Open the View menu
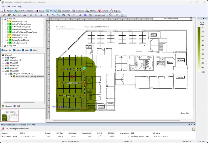This screenshot has width=208, height=143. 14,7
